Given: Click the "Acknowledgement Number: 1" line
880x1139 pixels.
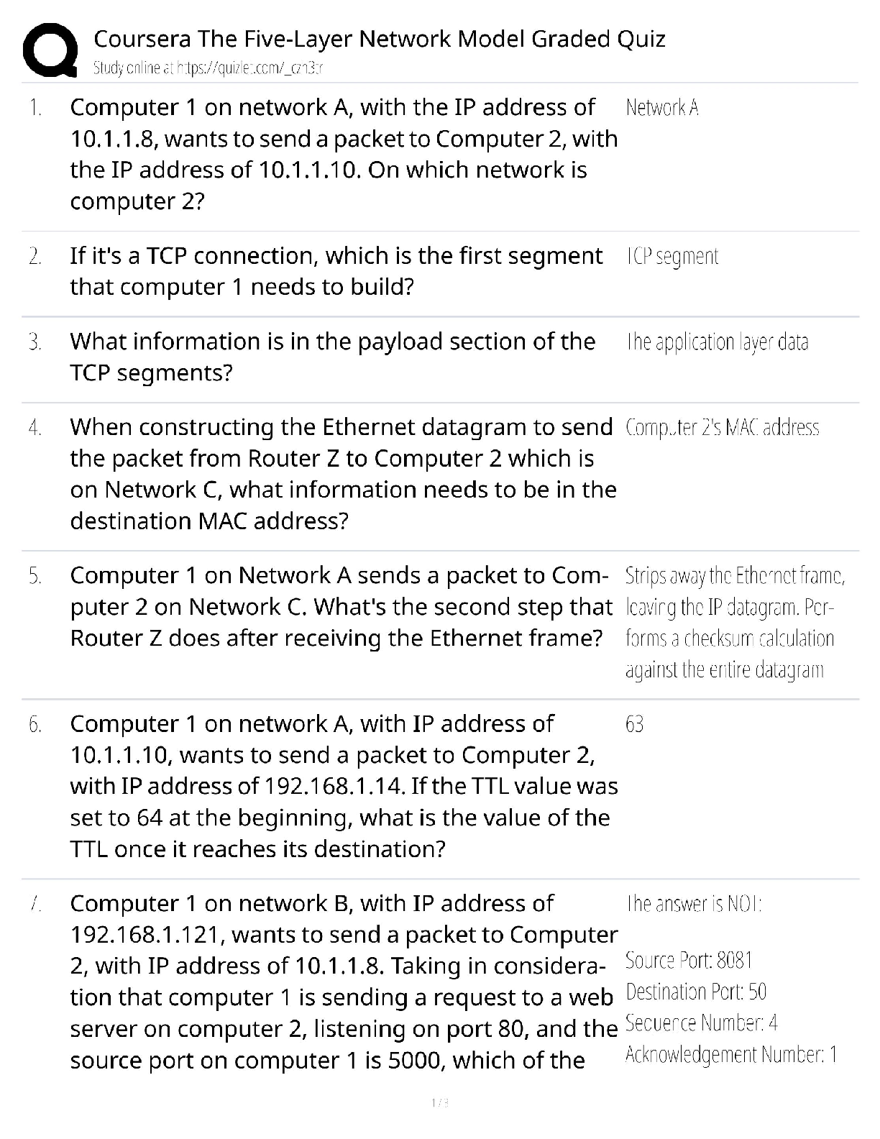Looking at the screenshot, I should [x=731, y=1055].
